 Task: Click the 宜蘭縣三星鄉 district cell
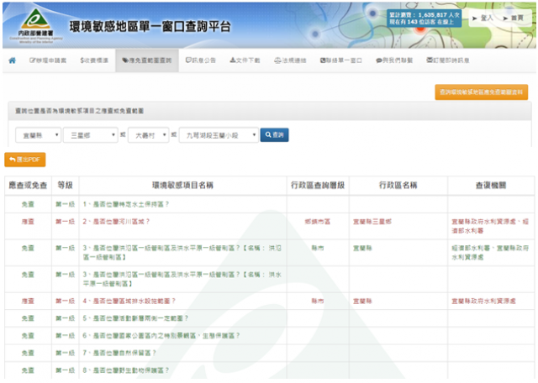pos(372,222)
